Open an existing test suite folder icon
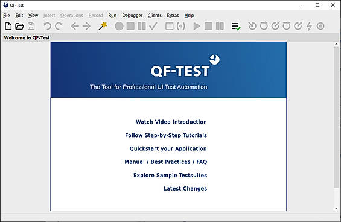 coord(19,26)
